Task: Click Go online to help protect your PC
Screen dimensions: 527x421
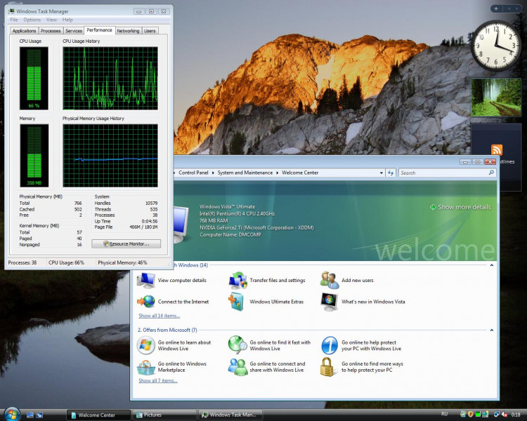Action: [x=330, y=345]
